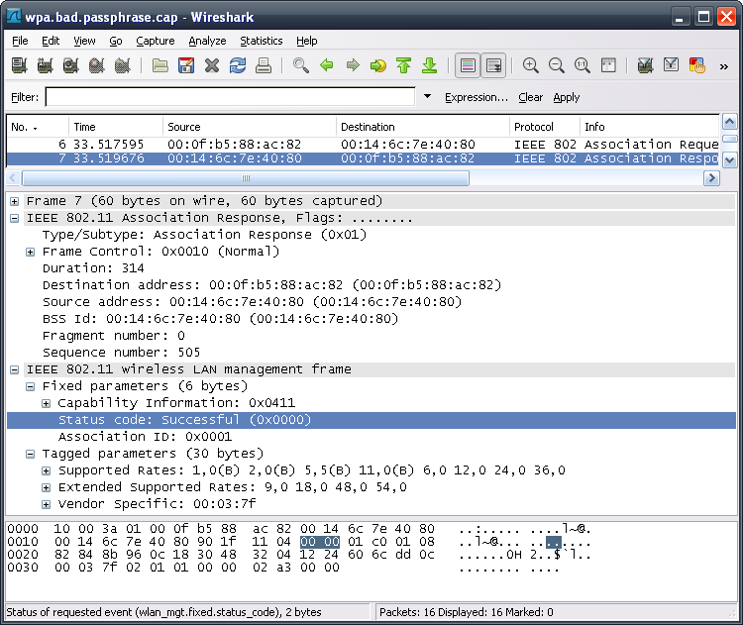Viewport: 743px width, 625px height.
Task: Open the filter history dropdown arrow
Action: 427,97
